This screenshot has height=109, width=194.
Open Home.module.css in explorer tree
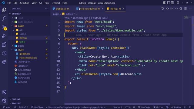coord(29,58)
